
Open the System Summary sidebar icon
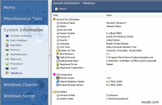coord(7,36)
